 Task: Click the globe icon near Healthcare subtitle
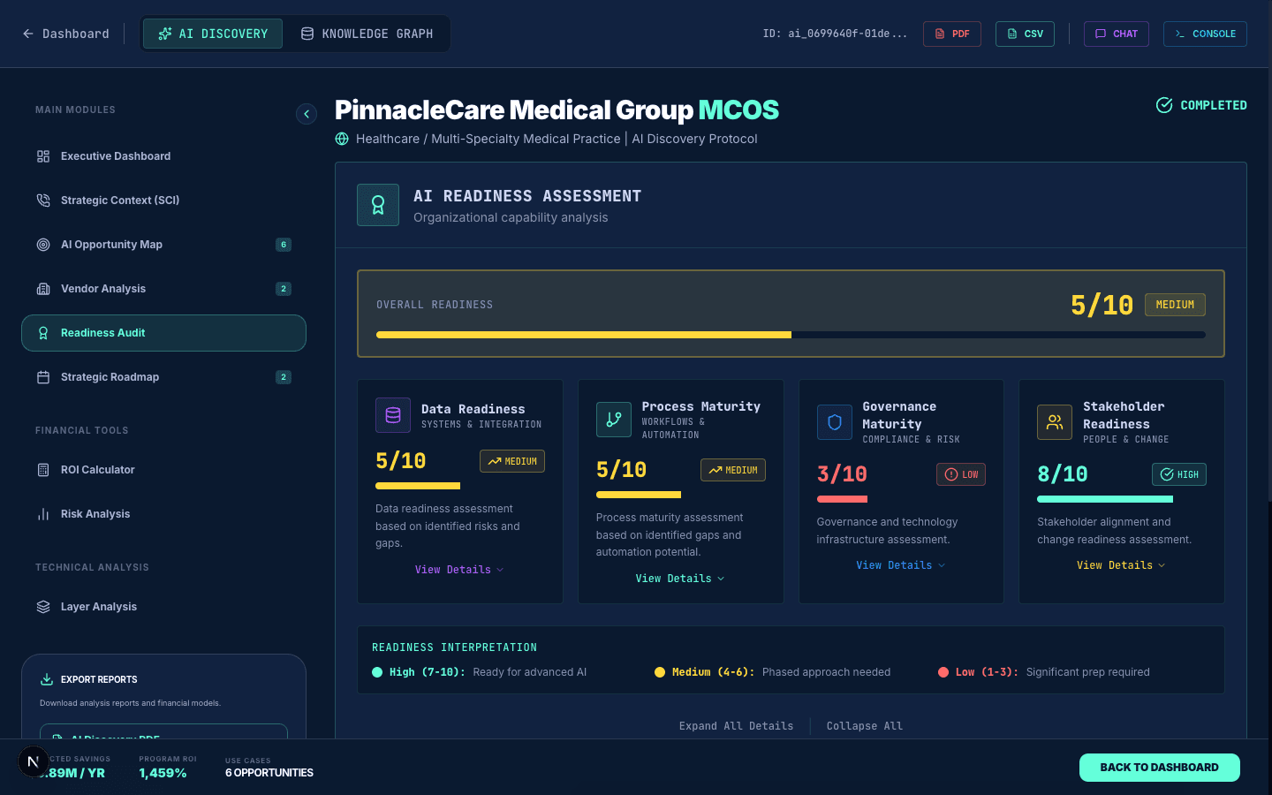(x=342, y=139)
